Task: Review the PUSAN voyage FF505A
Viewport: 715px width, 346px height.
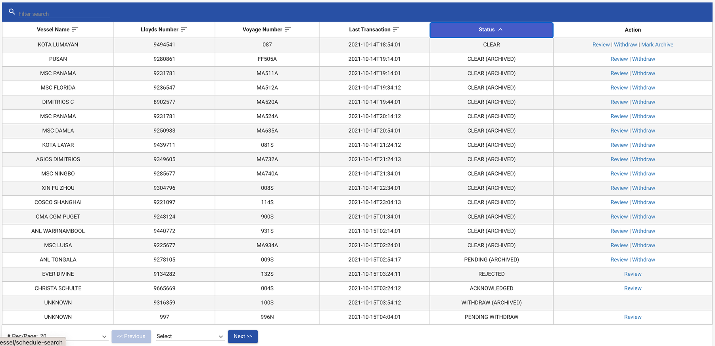Action: pos(619,59)
